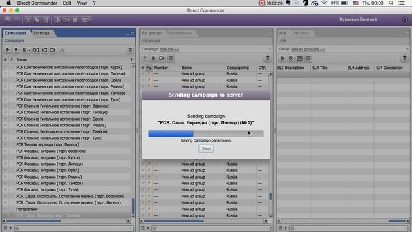
Task: Collapse the Campaign info row in the Ad groups panel
Action: (x=270, y=49)
